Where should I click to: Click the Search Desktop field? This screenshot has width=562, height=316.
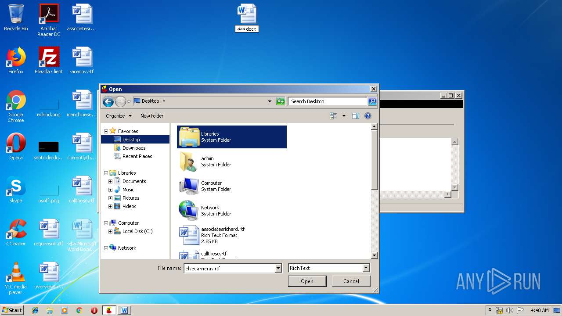328,101
